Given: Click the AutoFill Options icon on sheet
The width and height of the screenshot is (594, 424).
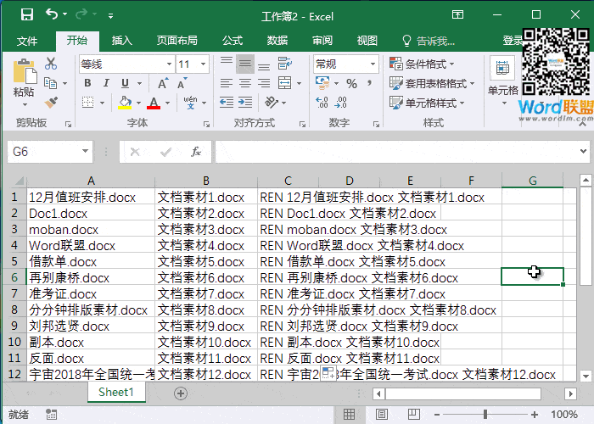Looking at the screenshot, I should [x=328, y=373].
